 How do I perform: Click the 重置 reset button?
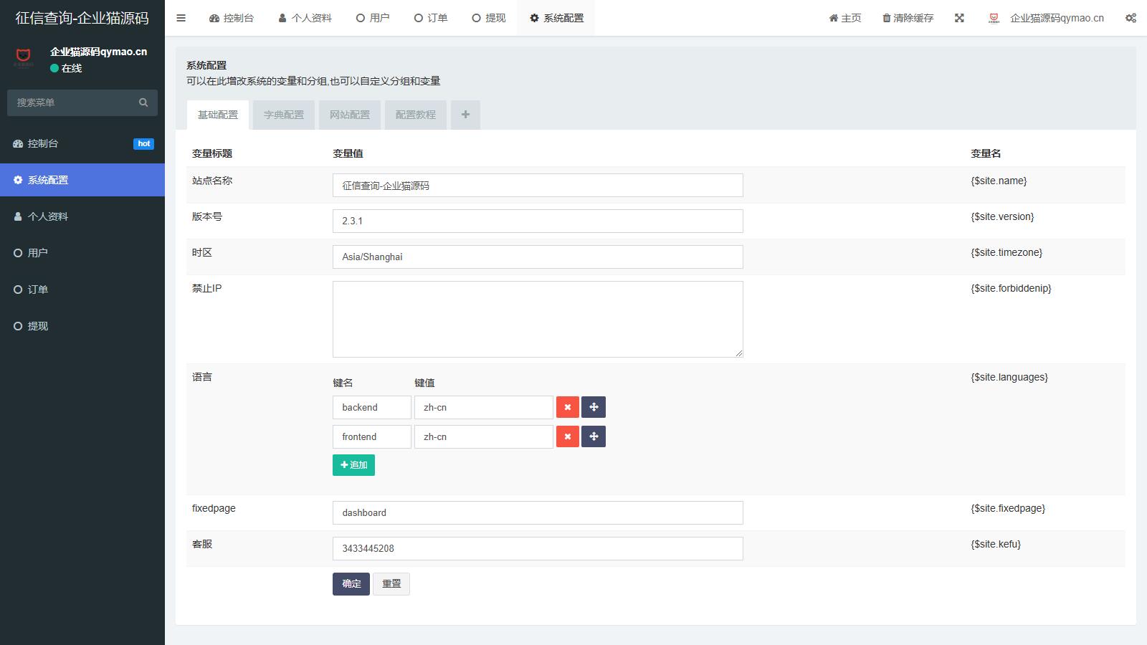pos(391,584)
